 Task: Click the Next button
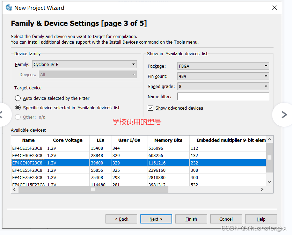(x=156, y=219)
